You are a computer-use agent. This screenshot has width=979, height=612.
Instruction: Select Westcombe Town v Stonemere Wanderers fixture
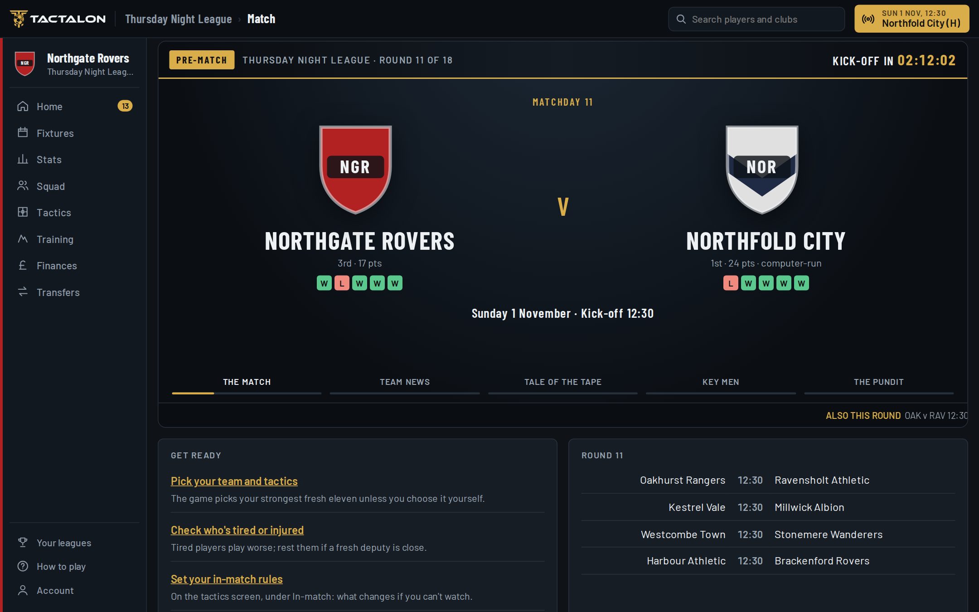(768, 534)
